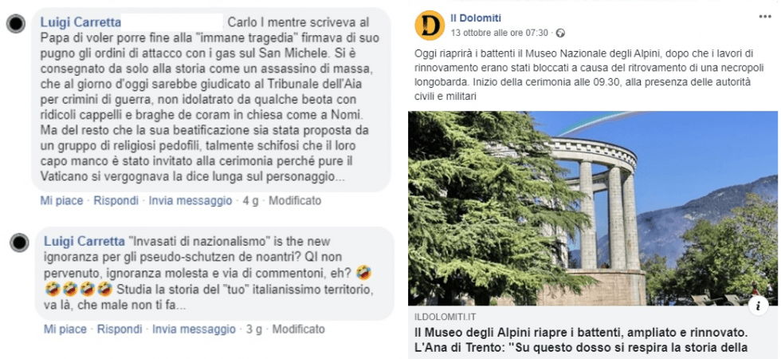The image size is (781, 359).
Task: Open the post timestamp 13 ottobre
Action: point(499,34)
